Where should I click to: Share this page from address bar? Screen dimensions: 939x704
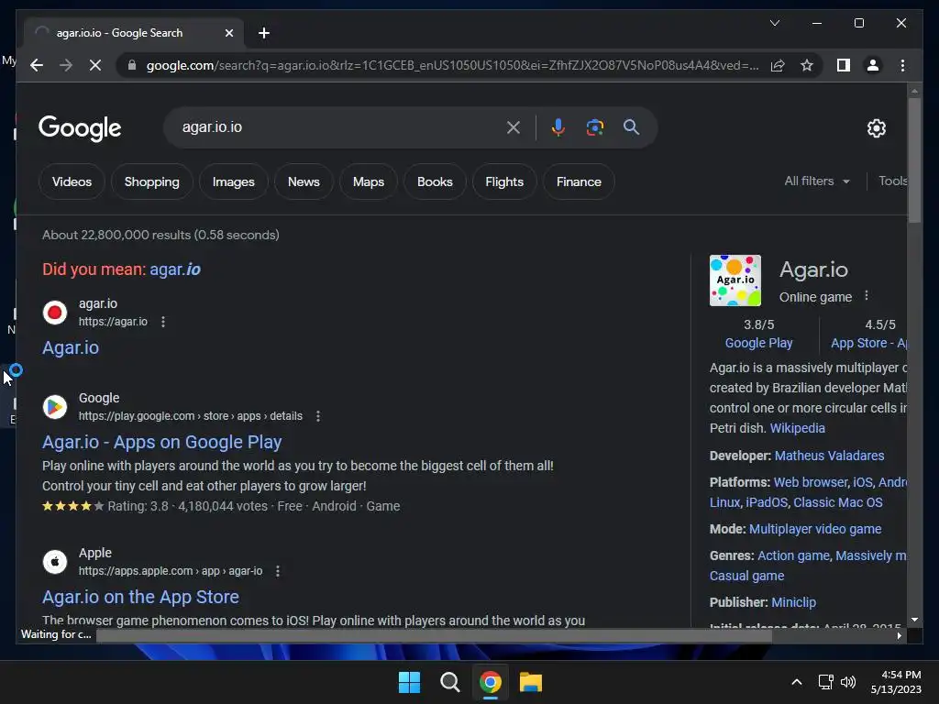(778, 65)
